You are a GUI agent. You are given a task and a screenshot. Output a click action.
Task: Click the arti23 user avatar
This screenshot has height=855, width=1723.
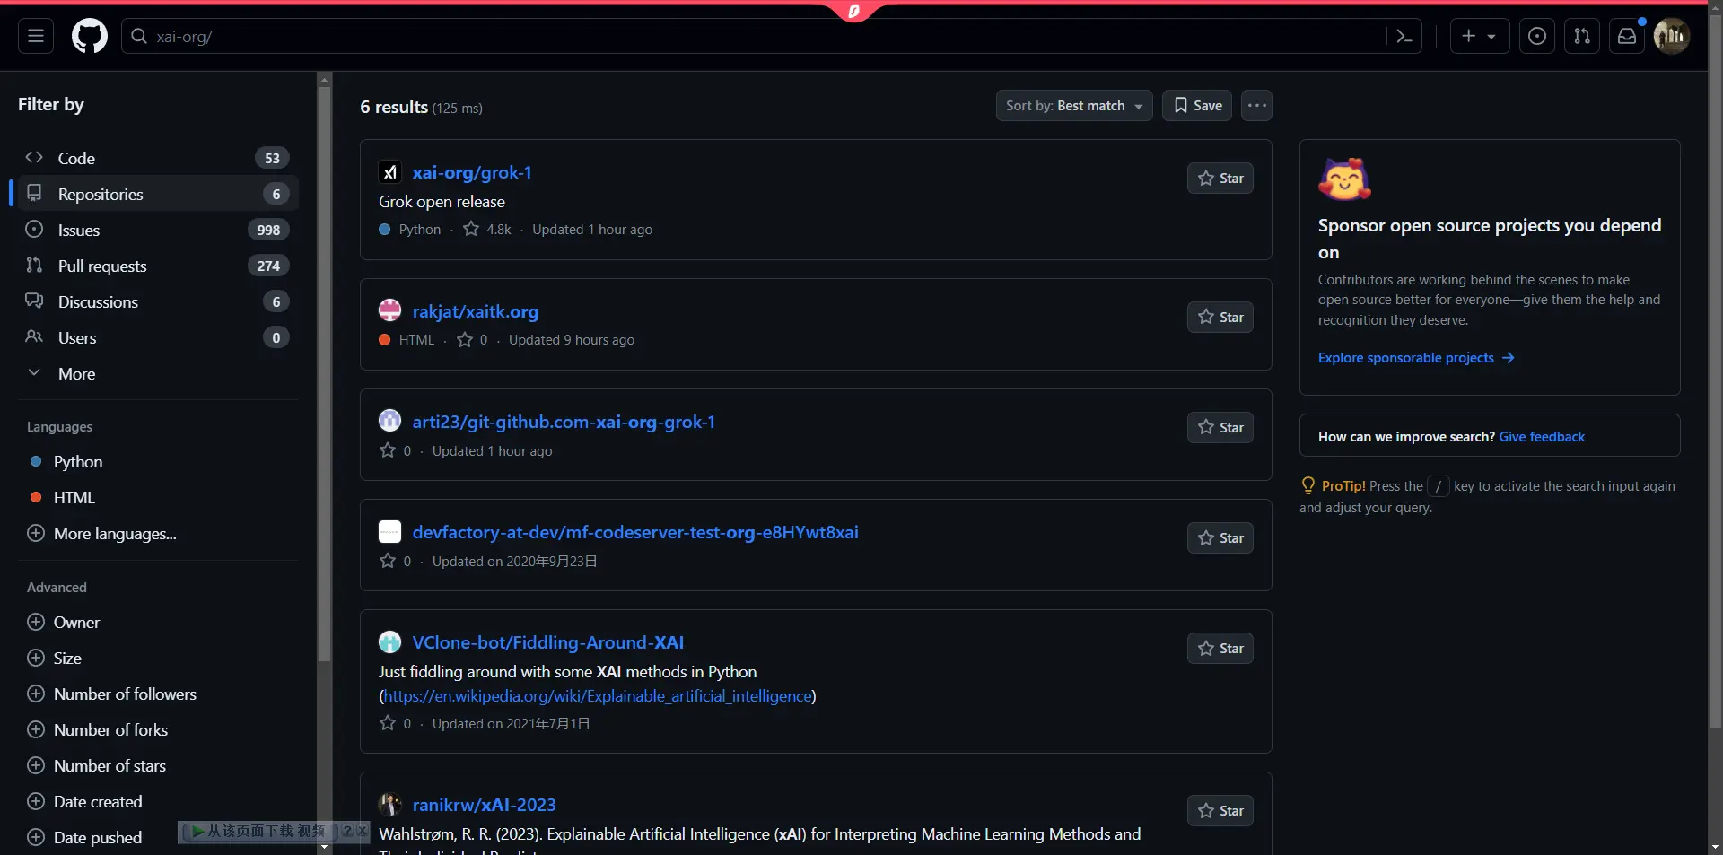point(389,421)
